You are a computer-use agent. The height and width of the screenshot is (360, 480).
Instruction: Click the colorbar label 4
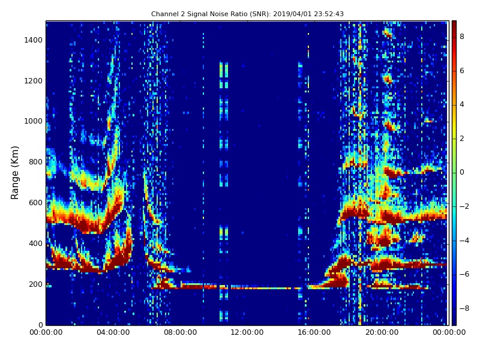pyautogui.click(x=462, y=104)
